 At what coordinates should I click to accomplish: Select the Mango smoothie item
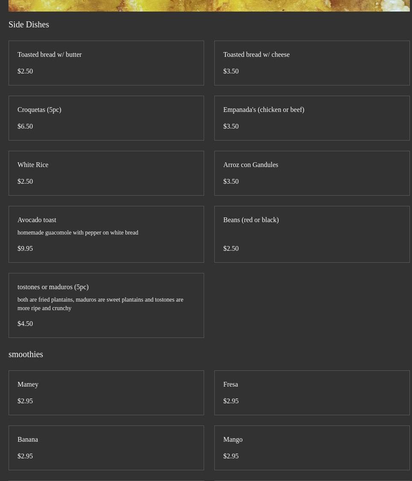click(x=312, y=448)
